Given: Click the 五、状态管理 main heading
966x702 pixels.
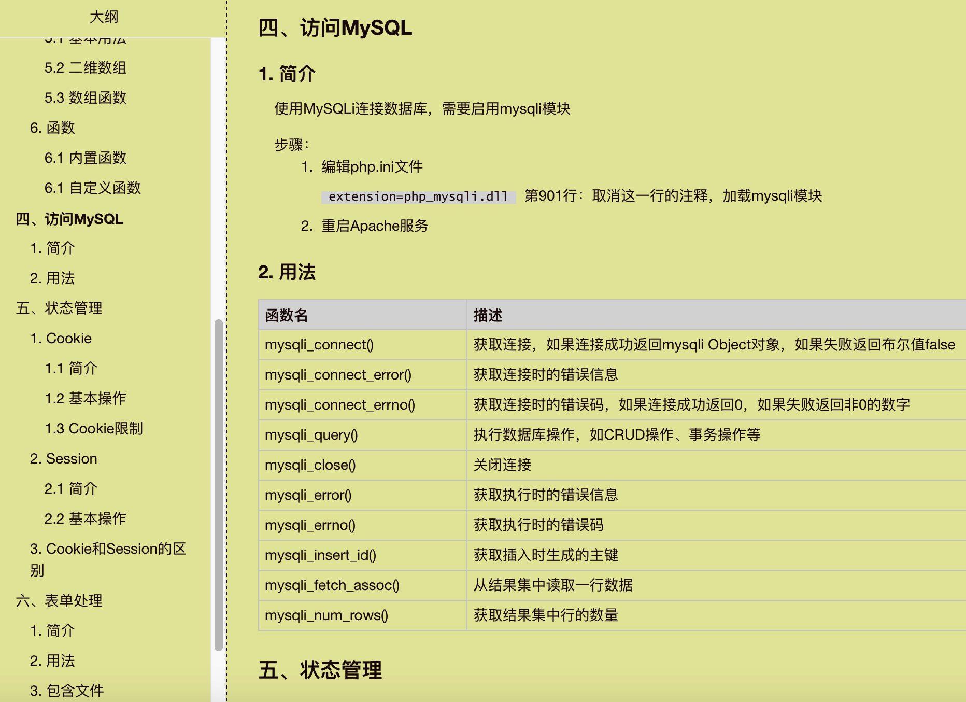Looking at the screenshot, I should (x=320, y=670).
